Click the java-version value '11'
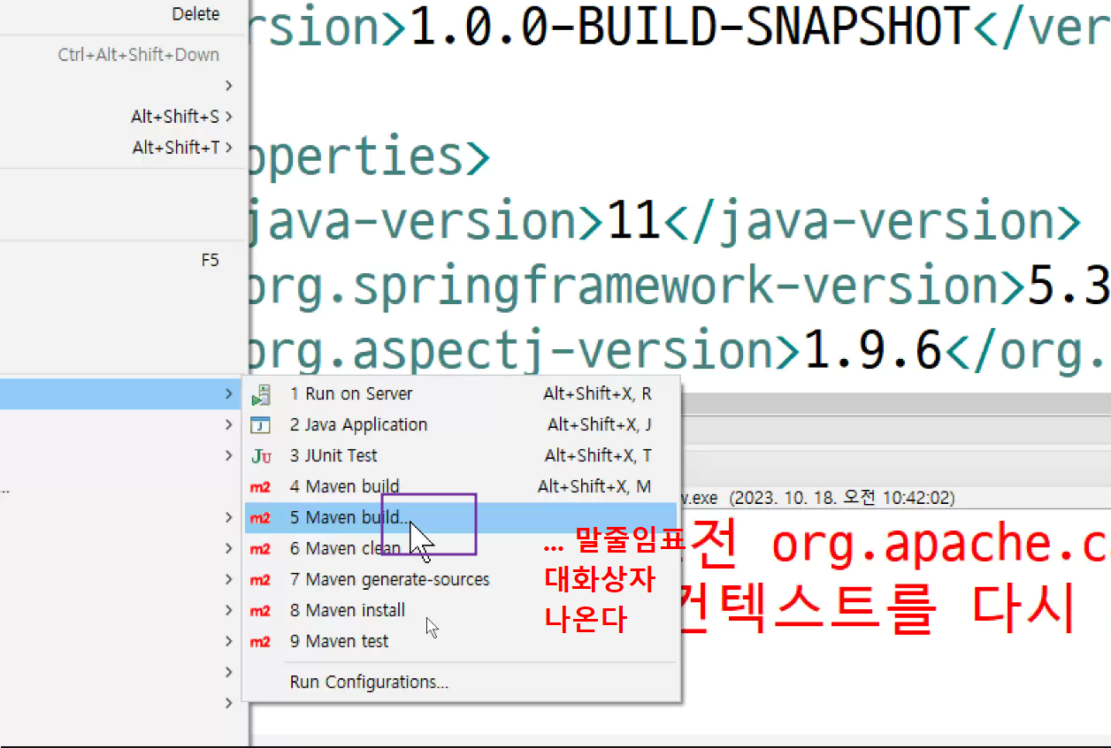Viewport: 1111px width, 748px height. (x=634, y=221)
